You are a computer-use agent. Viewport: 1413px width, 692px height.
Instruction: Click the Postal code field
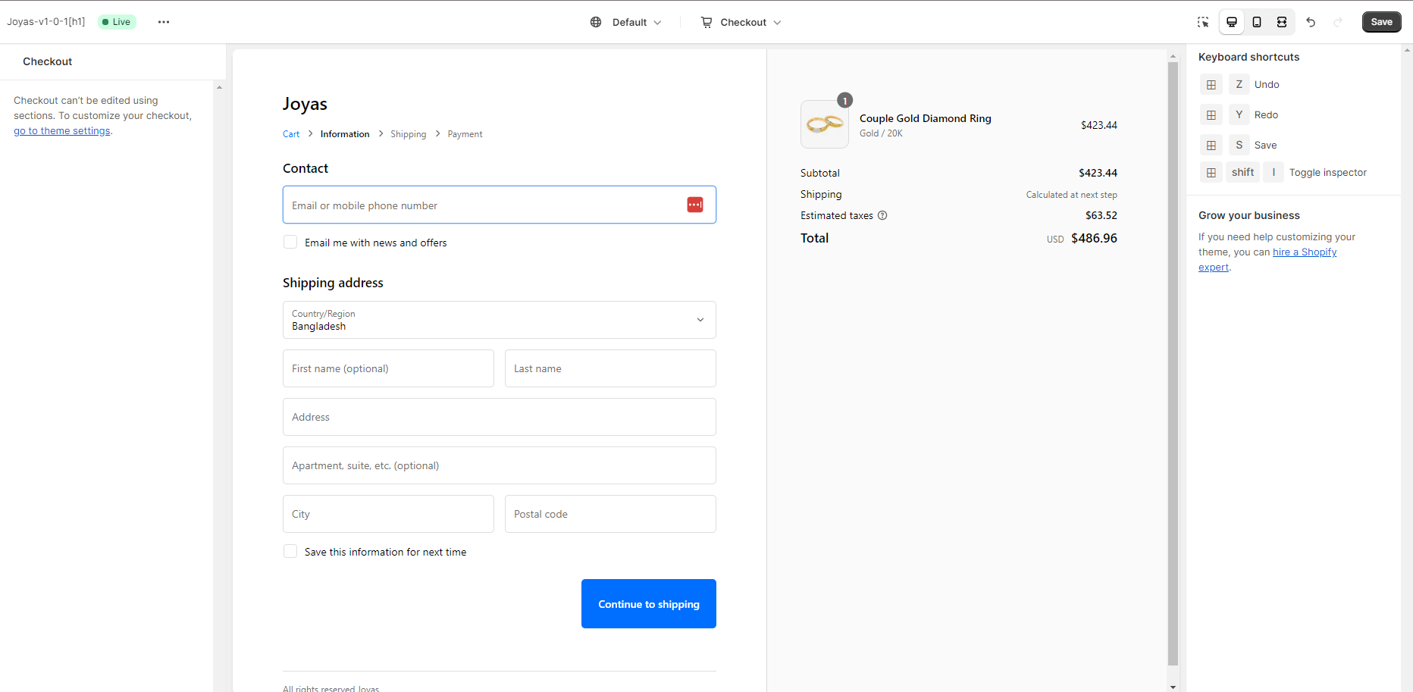[610, 514]
